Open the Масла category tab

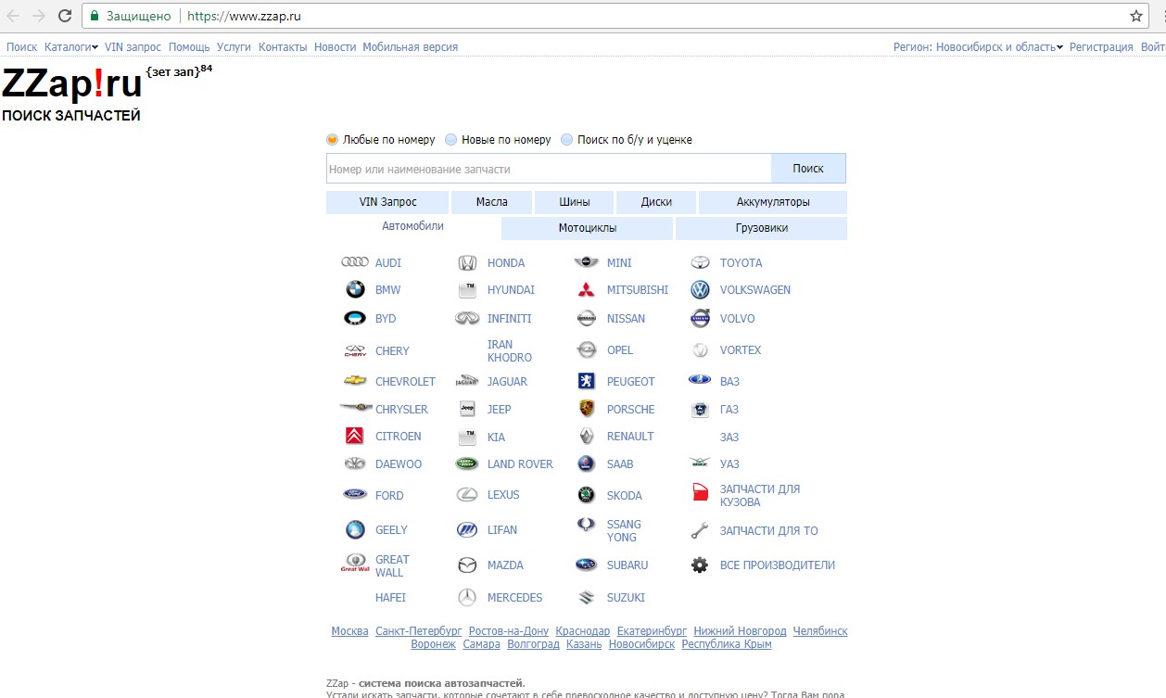[x=492, y=202]
